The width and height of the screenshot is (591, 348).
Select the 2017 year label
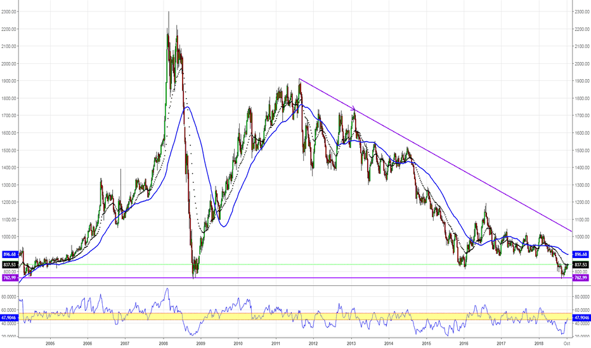pyautogui.click(x=502, y=343)
